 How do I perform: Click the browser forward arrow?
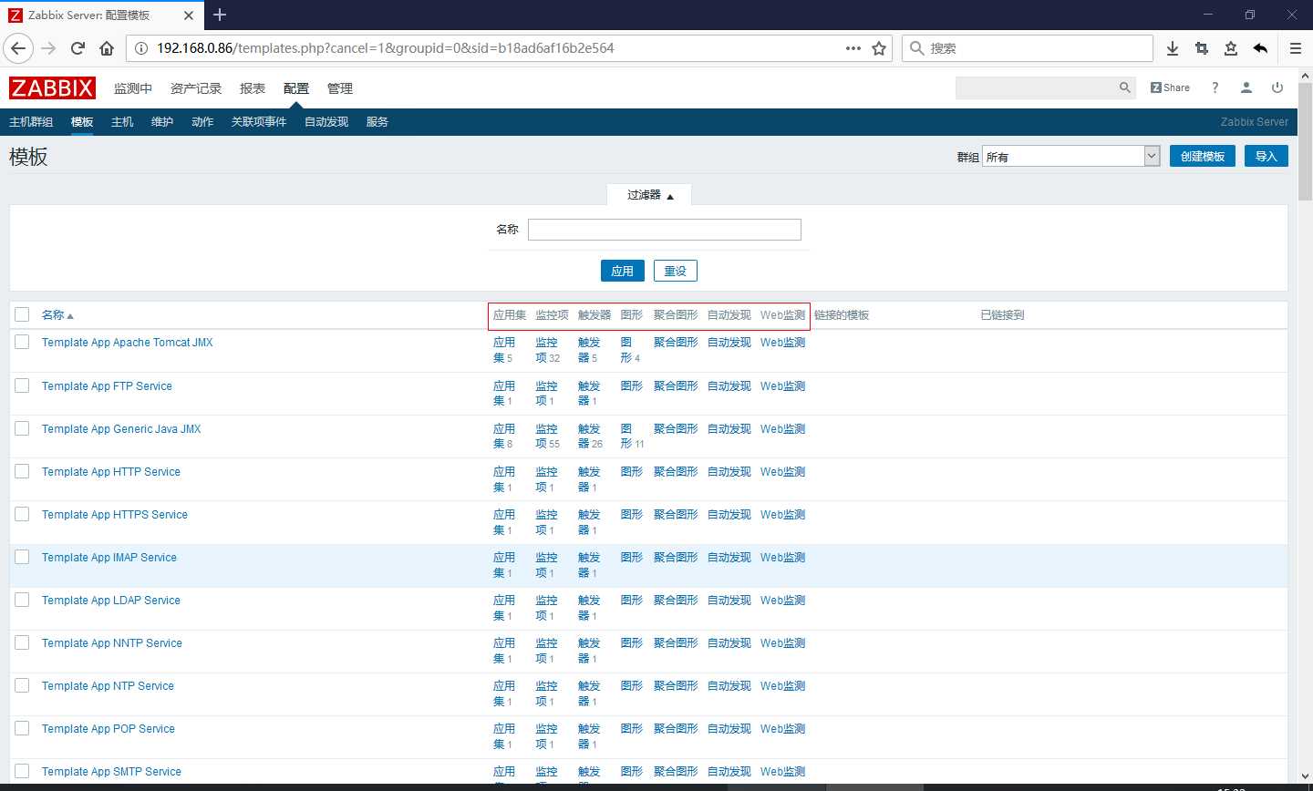[49, 48]
